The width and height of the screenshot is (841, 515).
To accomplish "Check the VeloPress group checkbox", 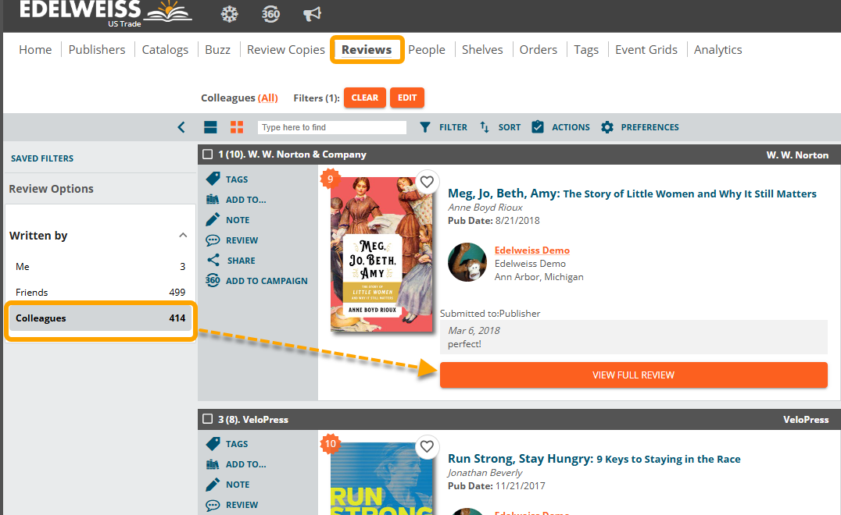I will coord(208,419).
